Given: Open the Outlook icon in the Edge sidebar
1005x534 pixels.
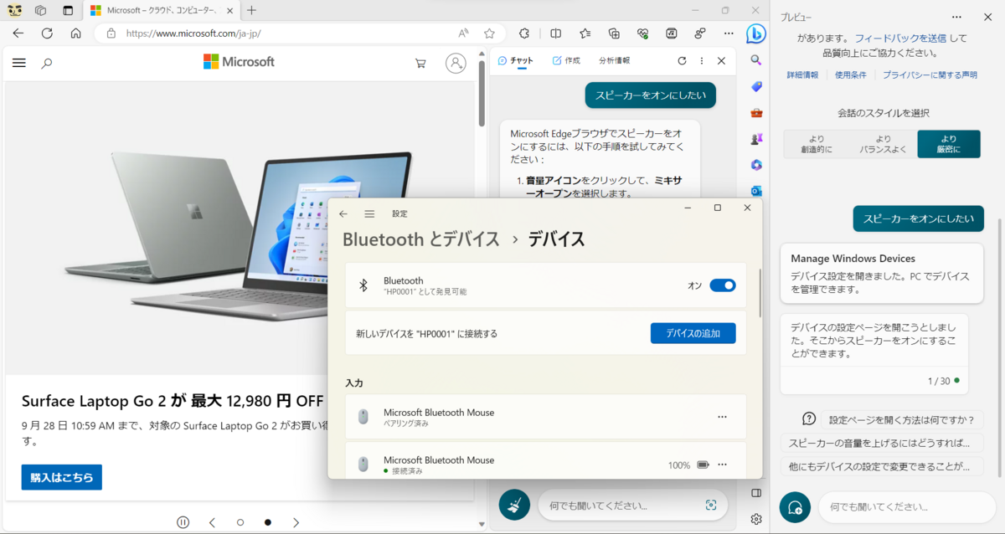Looking at the screenshot, I should 756,190.
